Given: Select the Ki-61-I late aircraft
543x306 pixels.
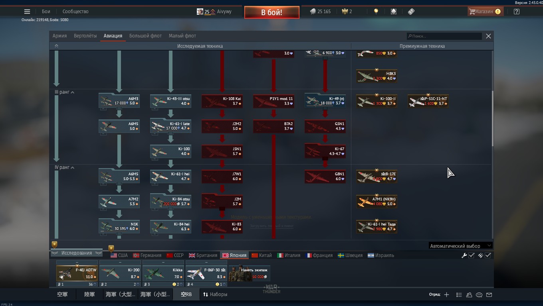Looking at the screenshot, I should pos(170,126).
